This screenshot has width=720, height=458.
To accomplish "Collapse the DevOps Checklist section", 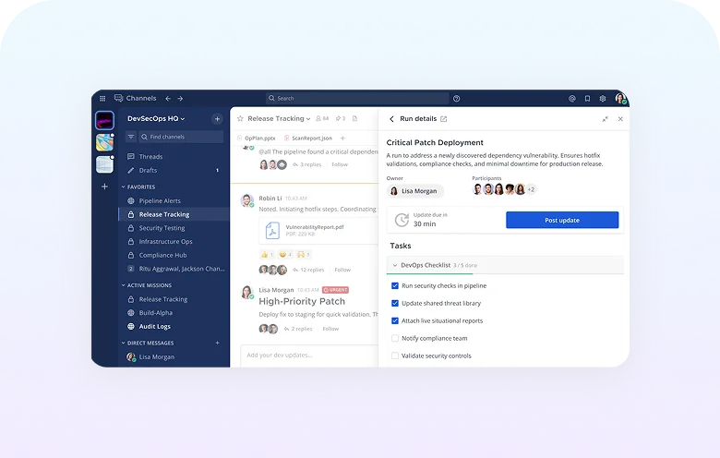I will coord(395,265).
